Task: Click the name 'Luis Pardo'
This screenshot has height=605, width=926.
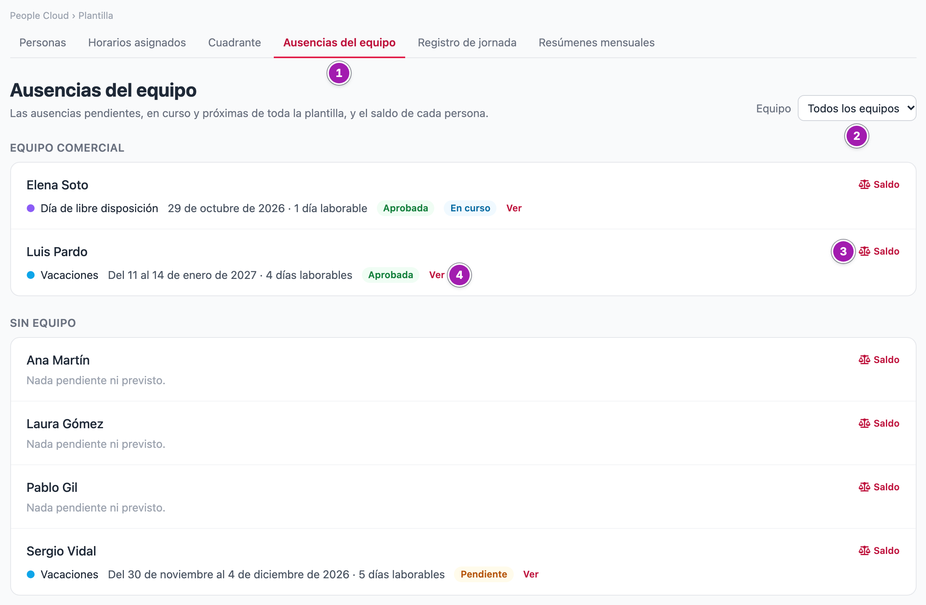Action: click(x=57, y=252)
